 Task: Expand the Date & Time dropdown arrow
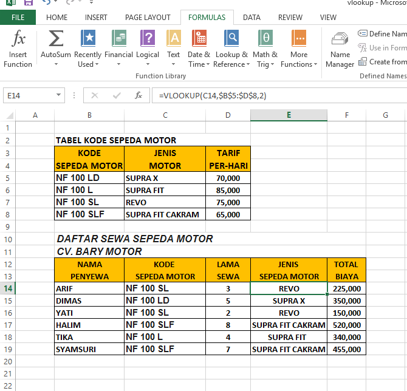point(208,64)
